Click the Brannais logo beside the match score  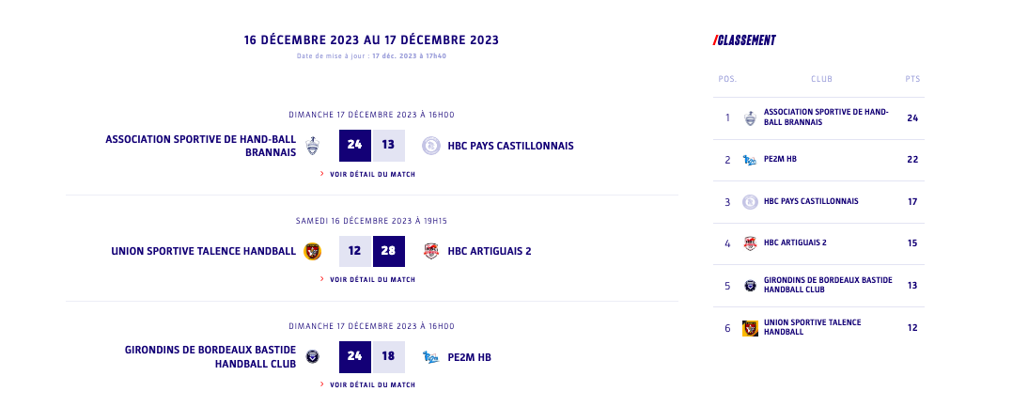point(313,146)
